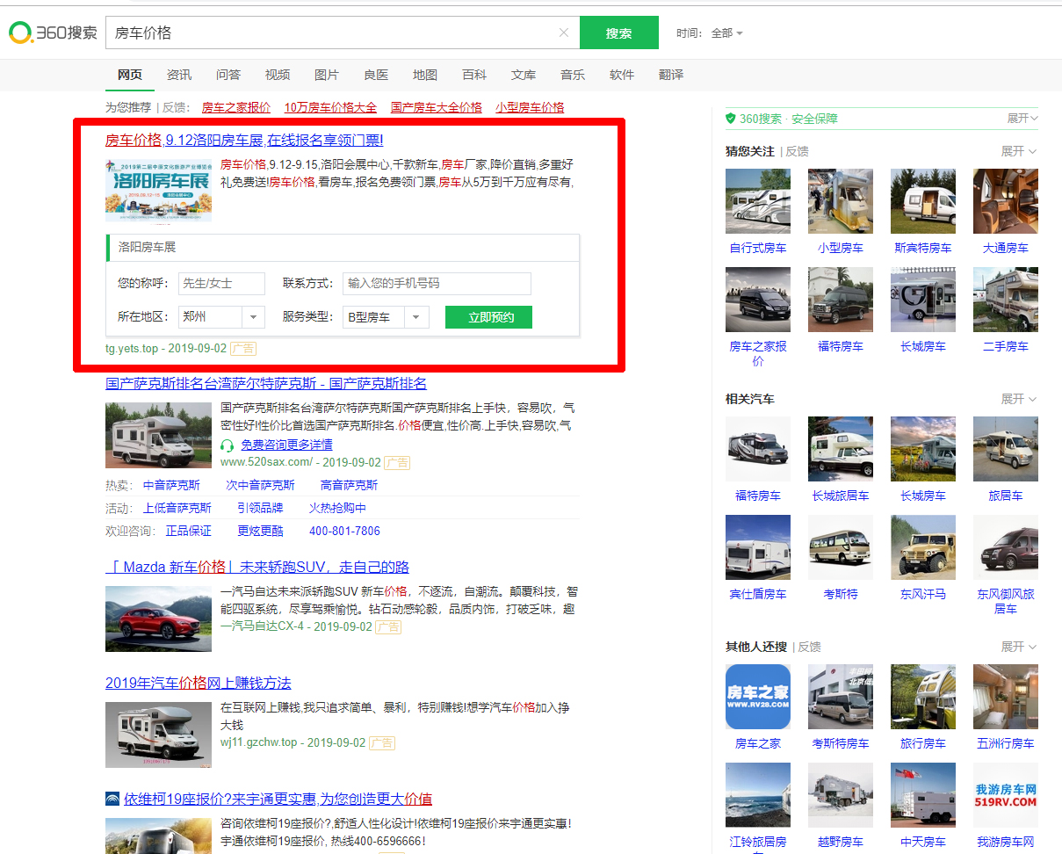Expand the 相关汽车 section
This screenshot has height=854, width=1062.
pyautogui.click(x=1018, y=399)
